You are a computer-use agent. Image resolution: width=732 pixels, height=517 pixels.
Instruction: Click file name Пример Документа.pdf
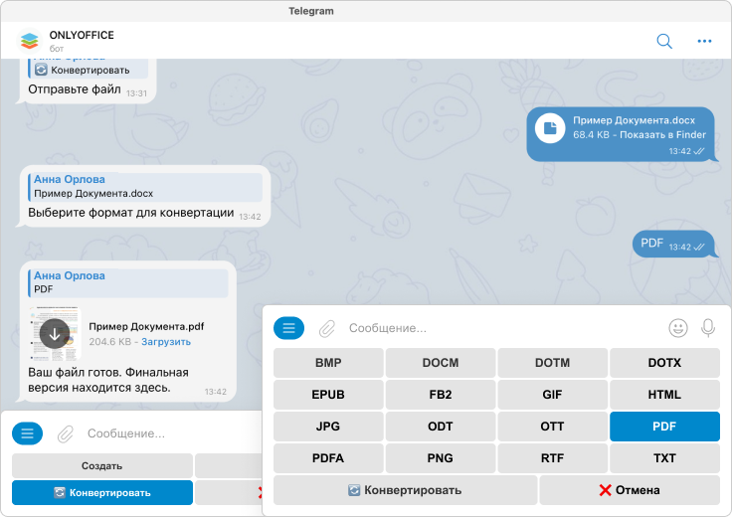[x=146, y=326]
